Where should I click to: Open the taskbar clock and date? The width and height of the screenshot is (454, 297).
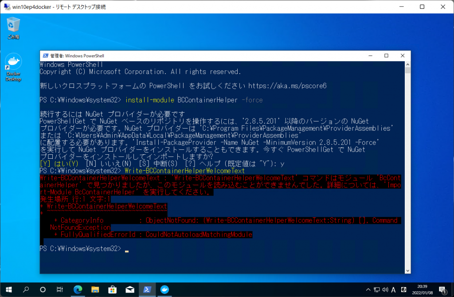(x=422, y=289)
